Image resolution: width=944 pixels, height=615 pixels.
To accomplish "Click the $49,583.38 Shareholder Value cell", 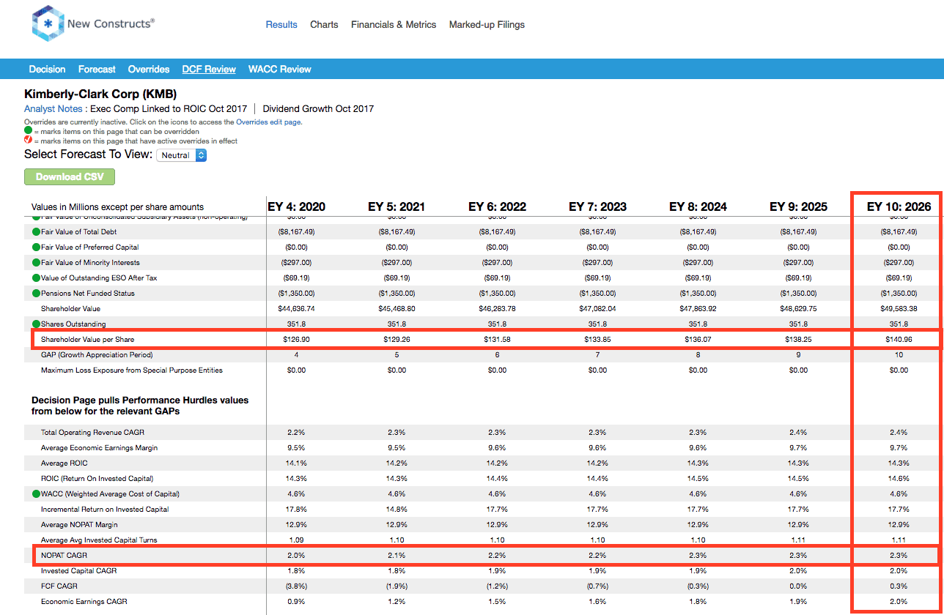I will tap(899, 309).
